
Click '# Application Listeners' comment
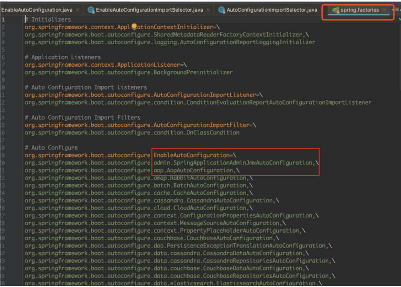(63, 57)
